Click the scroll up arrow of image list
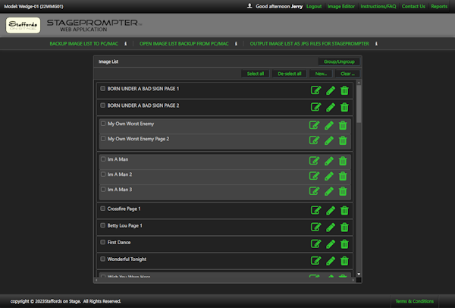The height and width of the screenshot is (308, 455). click(359, 83)
